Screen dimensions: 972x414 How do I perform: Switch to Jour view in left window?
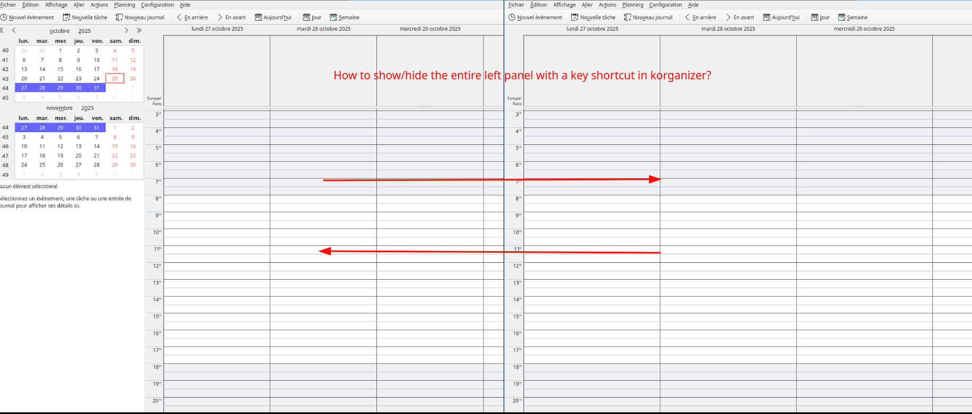312,17
